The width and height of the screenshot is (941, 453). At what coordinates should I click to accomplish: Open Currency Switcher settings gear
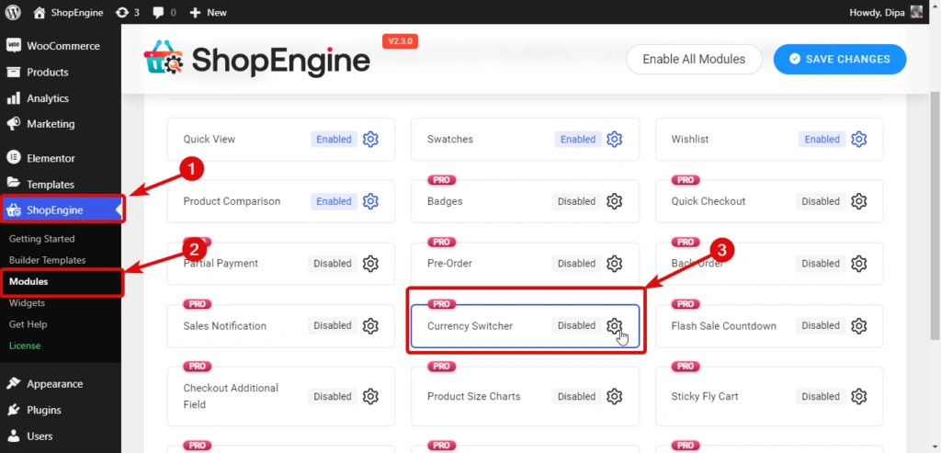pyautogui.click(x=615, y=326)
